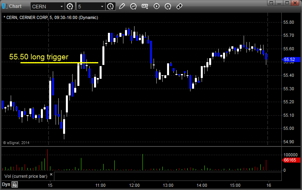Remove the Vol study pane with X
302x190 pixels.
click(x=51, y=175)
